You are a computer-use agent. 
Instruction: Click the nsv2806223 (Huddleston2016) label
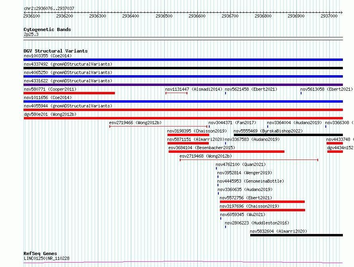tap(257, 223)
